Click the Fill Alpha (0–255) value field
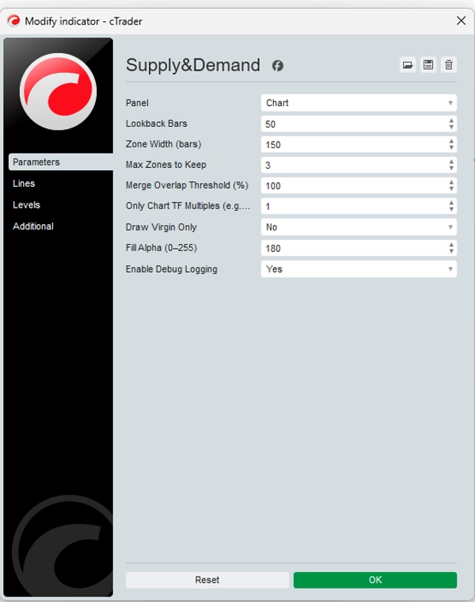The height and width of the screenshot is (602, 475). tap(352, 249)
